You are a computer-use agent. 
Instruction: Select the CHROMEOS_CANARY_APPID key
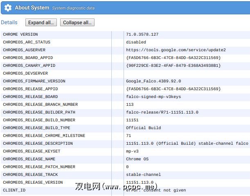tap(29, 66)
